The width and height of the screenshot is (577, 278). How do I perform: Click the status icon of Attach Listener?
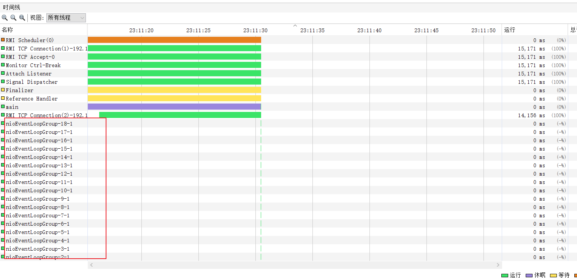[3, 73]
